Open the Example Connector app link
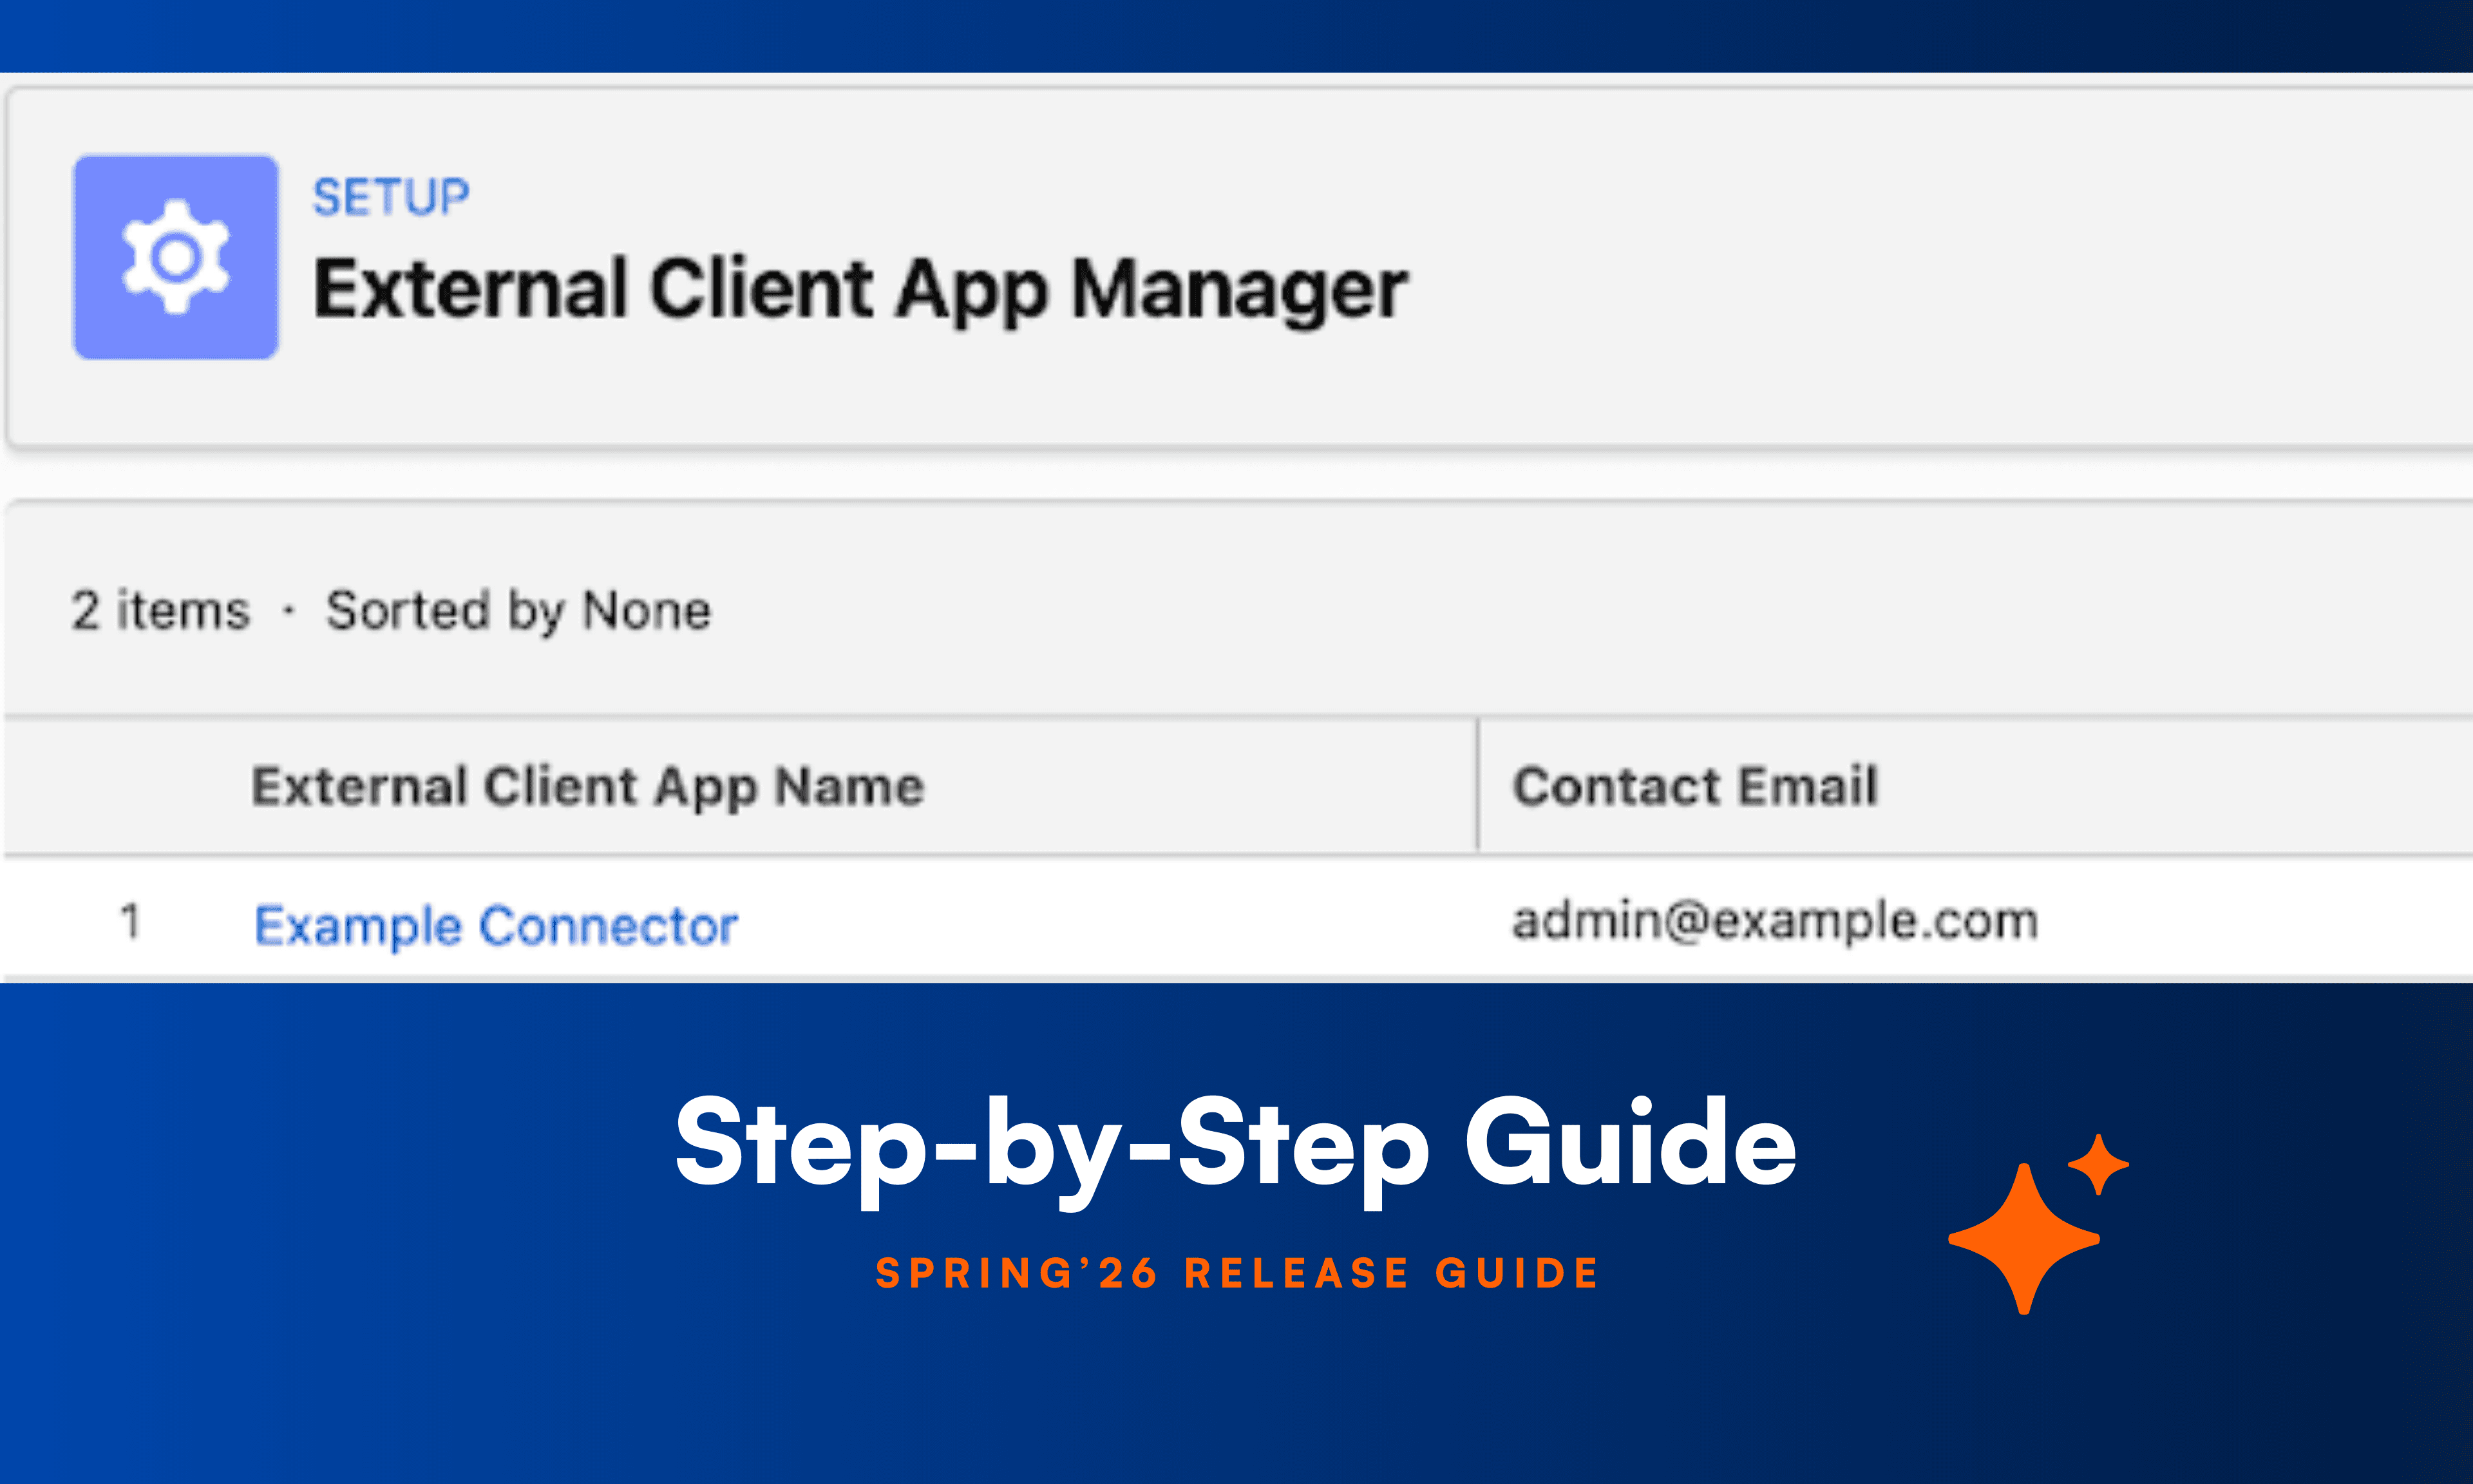The height and width of the screenshot is (1484, 2473). 496,924
